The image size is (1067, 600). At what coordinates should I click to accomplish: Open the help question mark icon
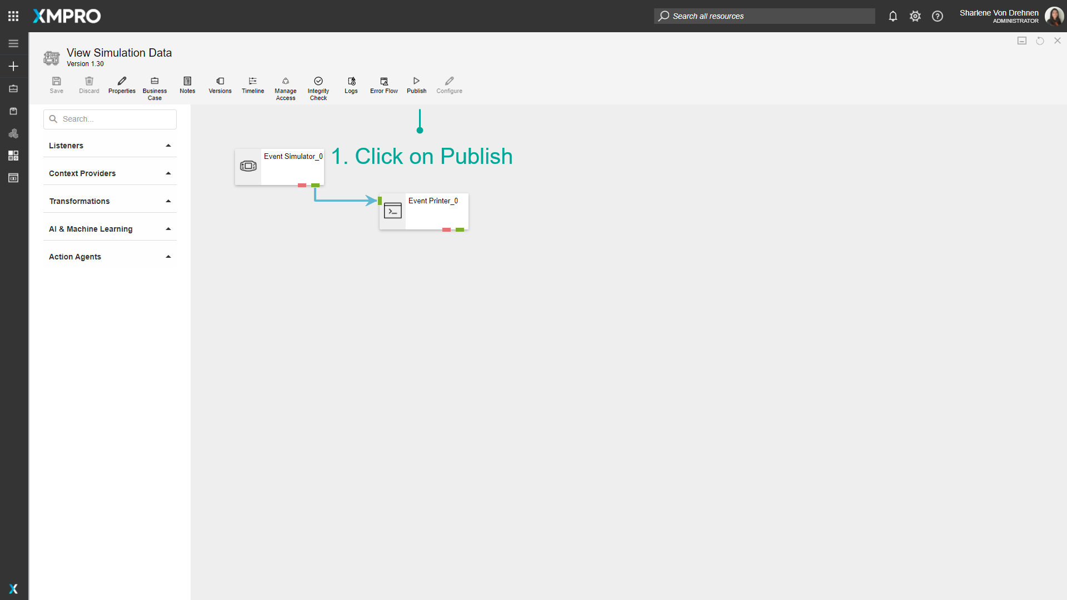[x=938, y=16]
